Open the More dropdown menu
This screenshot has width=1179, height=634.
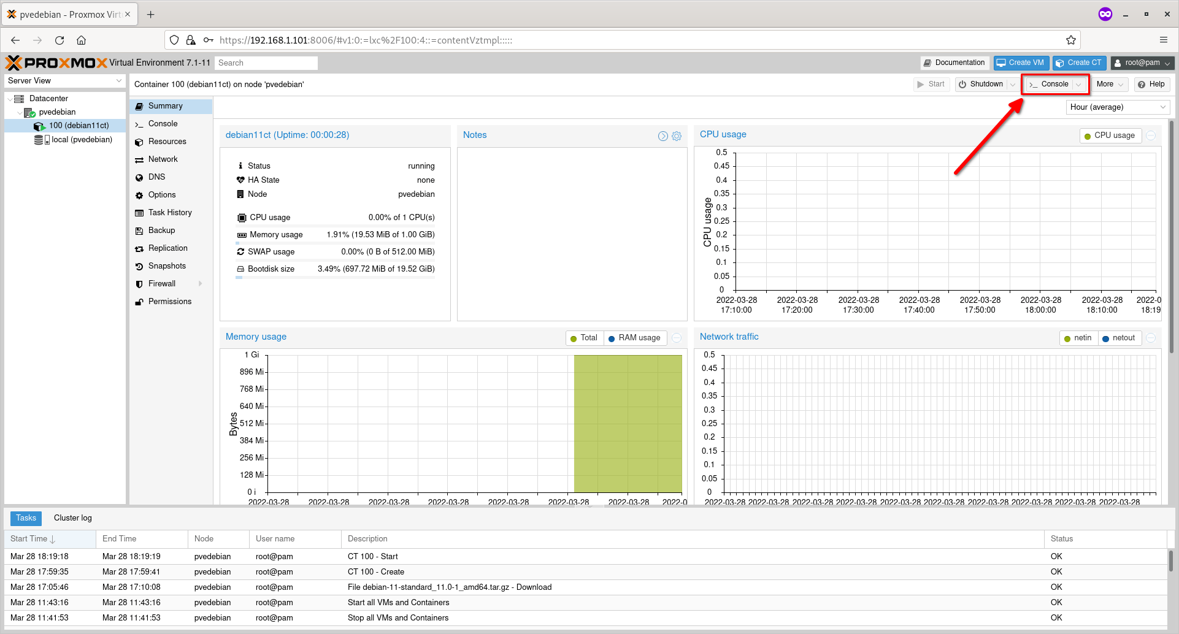[1110, 85]
